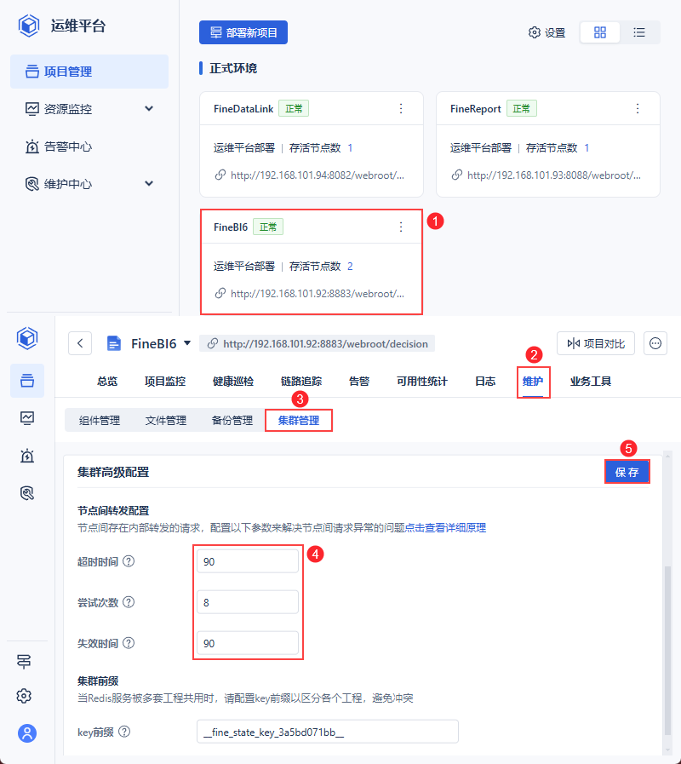Switch to the 日志 tab
The width and height of the screenshot is (681, 764).
tap(485, 382)
